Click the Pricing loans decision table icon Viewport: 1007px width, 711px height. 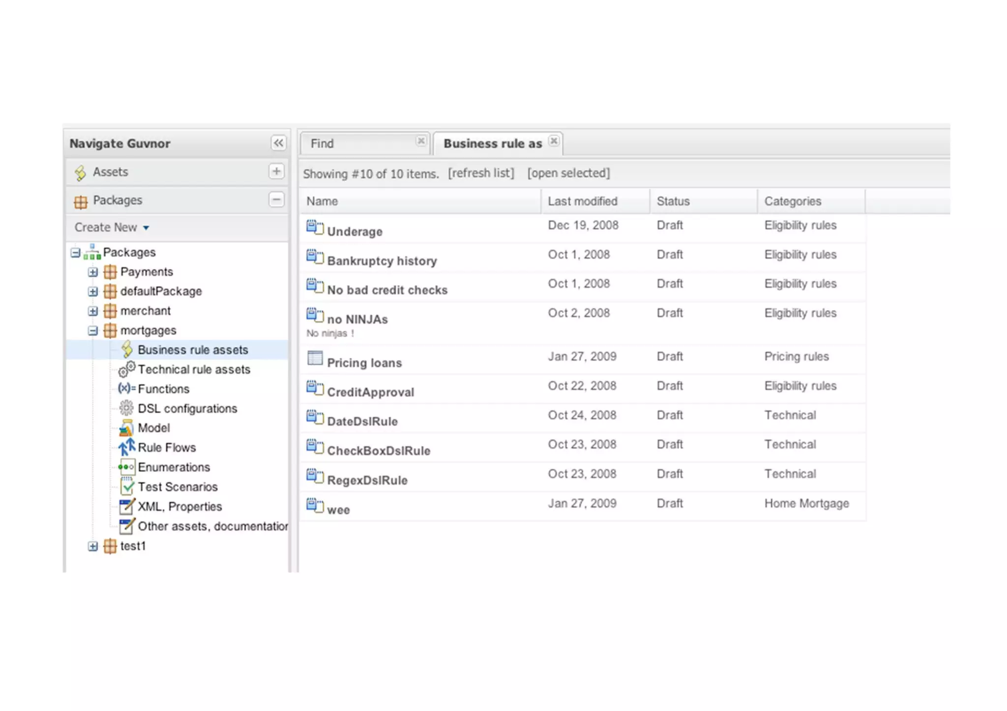315,358
